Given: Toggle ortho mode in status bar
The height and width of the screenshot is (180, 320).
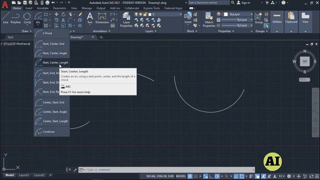Looking at the screenshot, I should (x=211, y=176).
